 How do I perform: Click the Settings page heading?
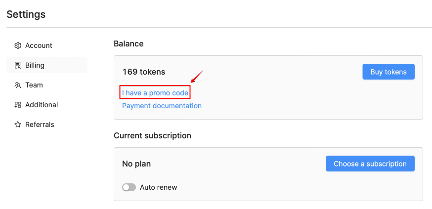point(26,14)
